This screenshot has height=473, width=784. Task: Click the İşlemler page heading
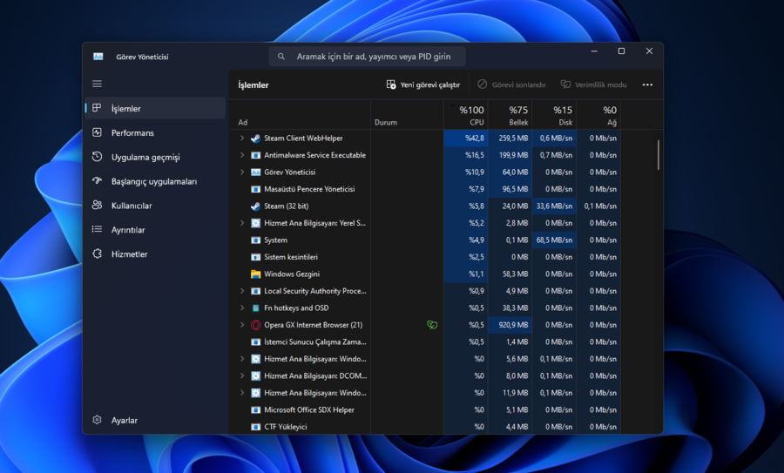[253, 85]
